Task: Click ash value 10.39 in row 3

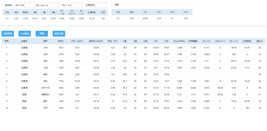Action: [77, 61]
